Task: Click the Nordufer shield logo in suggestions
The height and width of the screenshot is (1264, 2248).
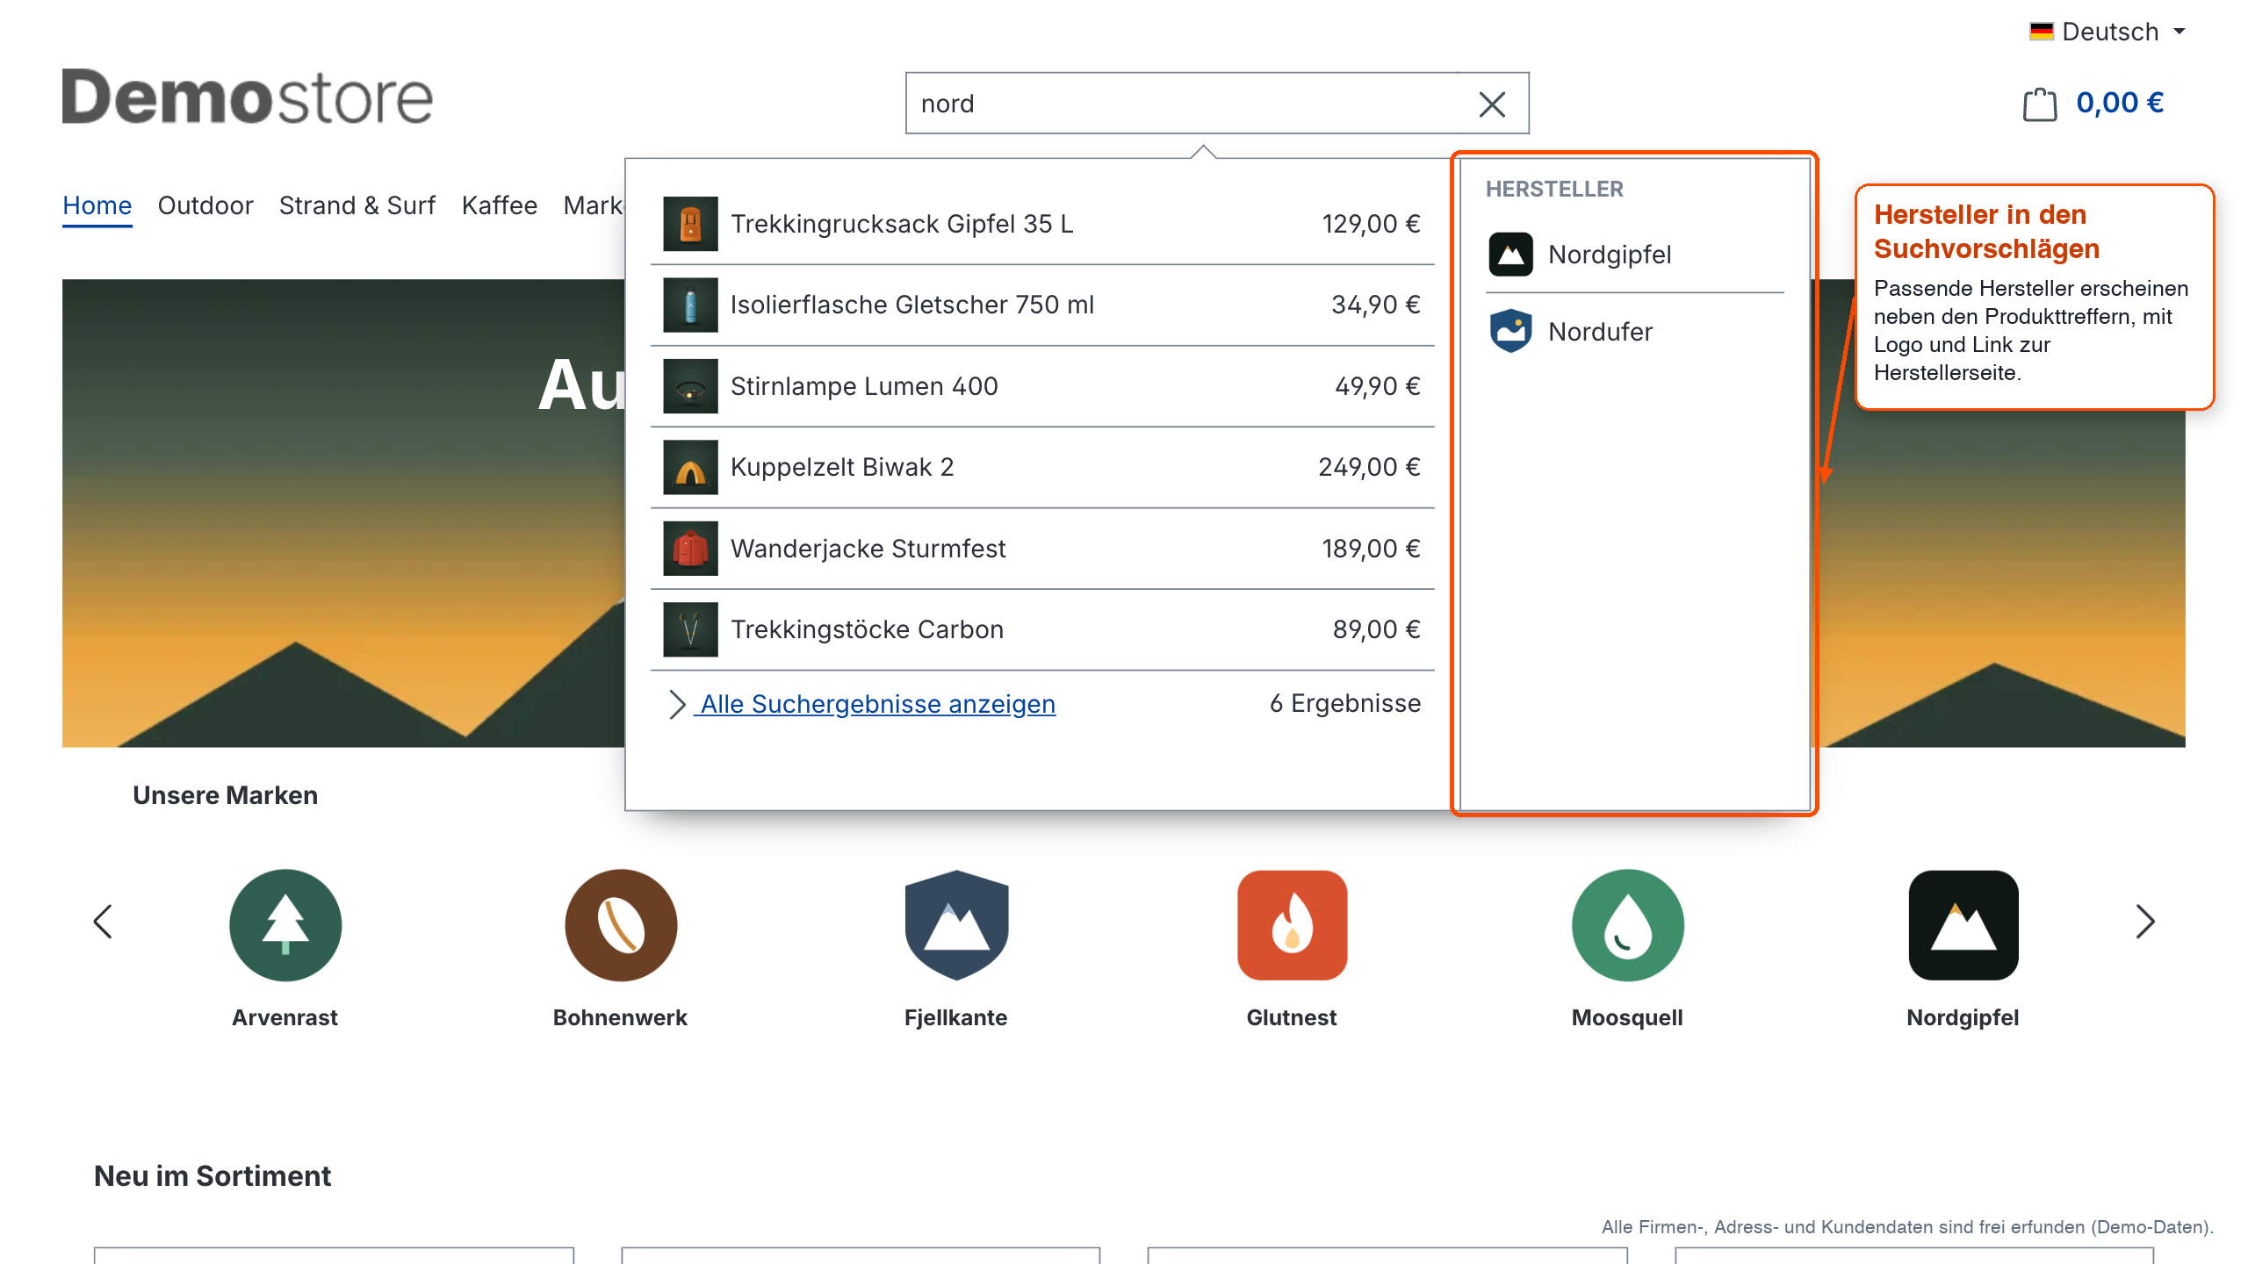Action: pyautogui.click(x=1510, y=331)
